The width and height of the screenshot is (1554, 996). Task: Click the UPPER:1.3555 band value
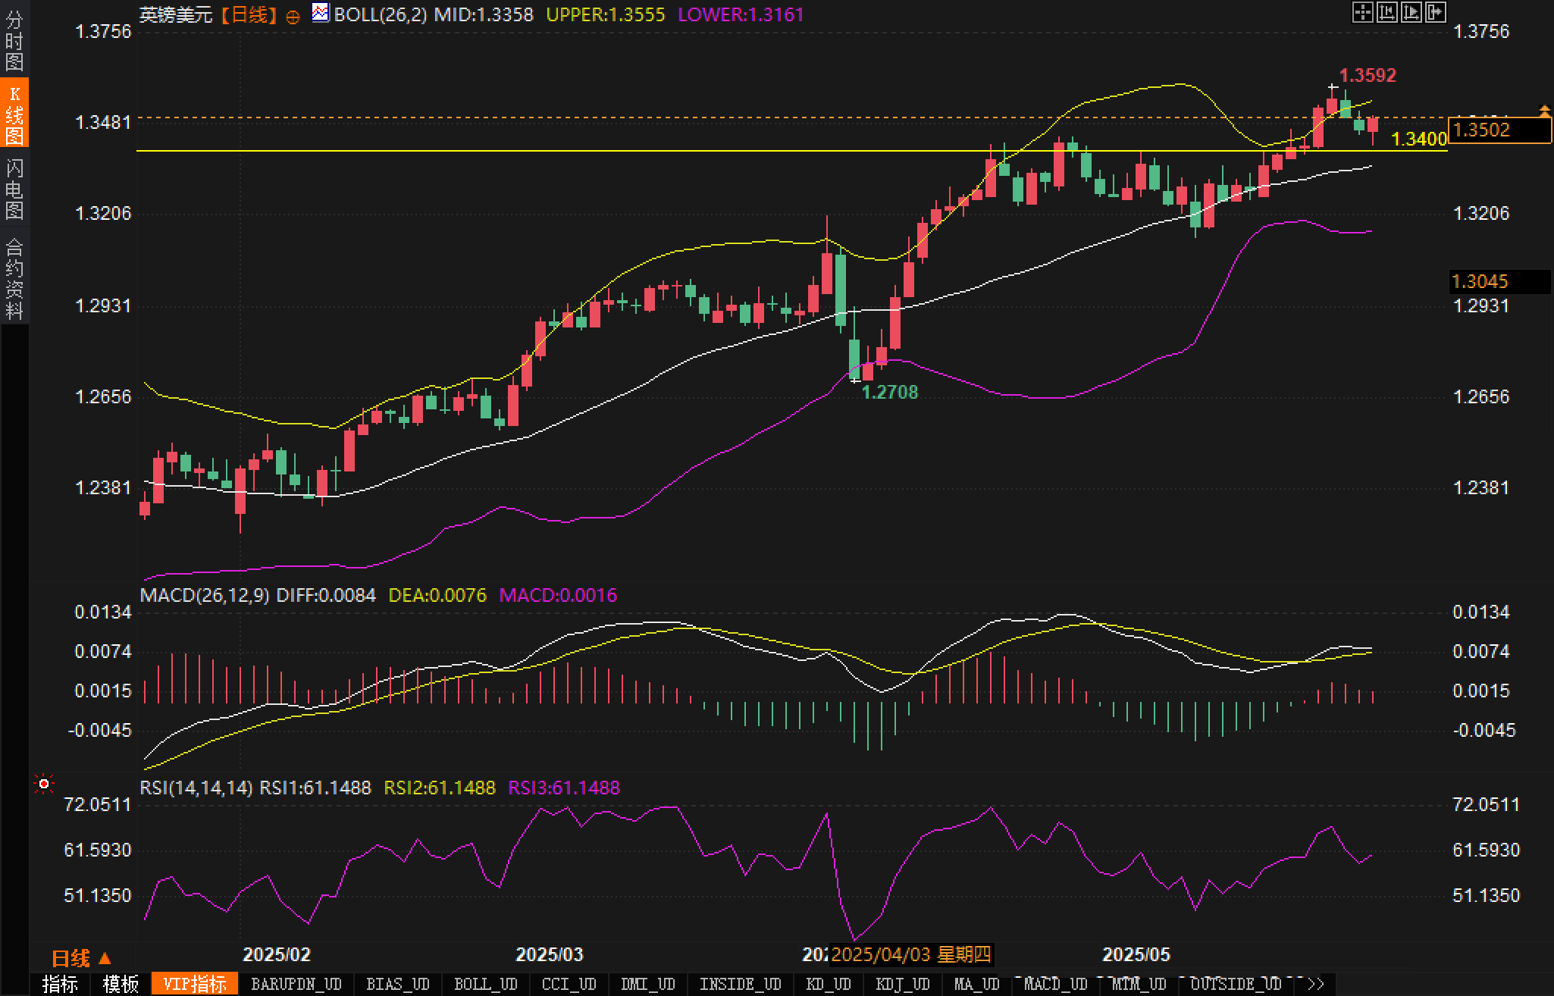[x=606, y=14]
